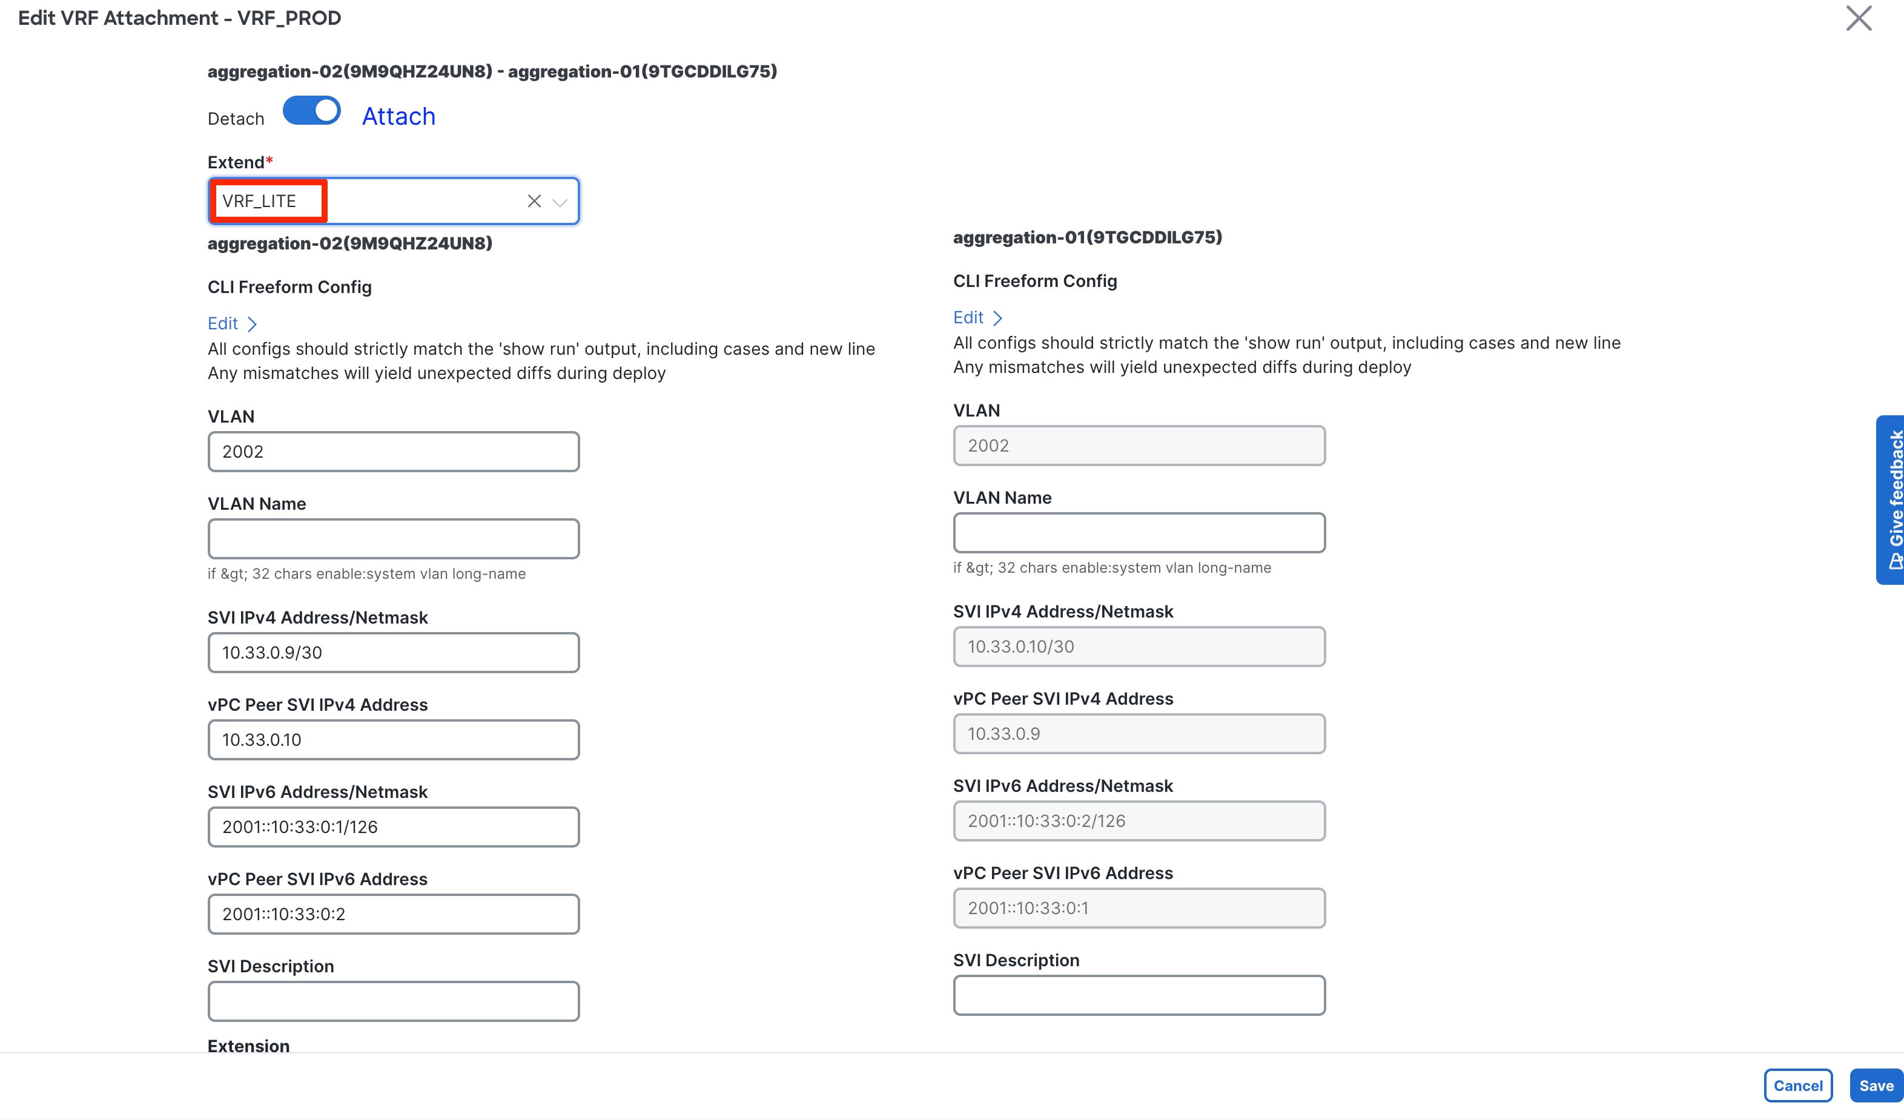Click the empty VLAN Name field for aggregation-02
This screenshot has height=1120, width=1904.
click(393, 538)
